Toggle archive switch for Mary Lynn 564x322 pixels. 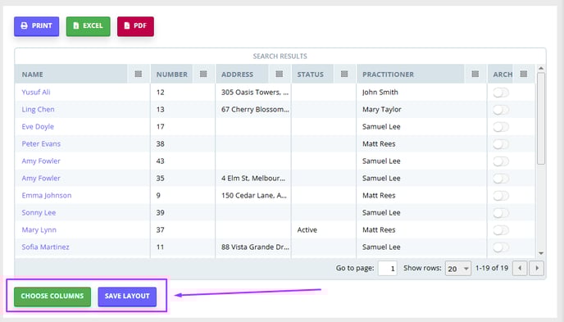pos(501,230)
